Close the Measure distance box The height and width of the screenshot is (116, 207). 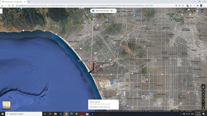click(118, 101)
